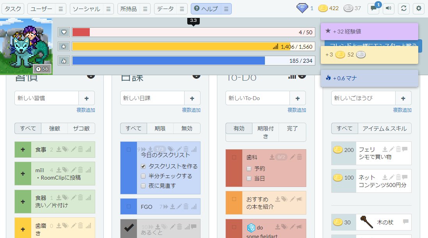Check 夜に見直す checklist item

coord(143,186)
